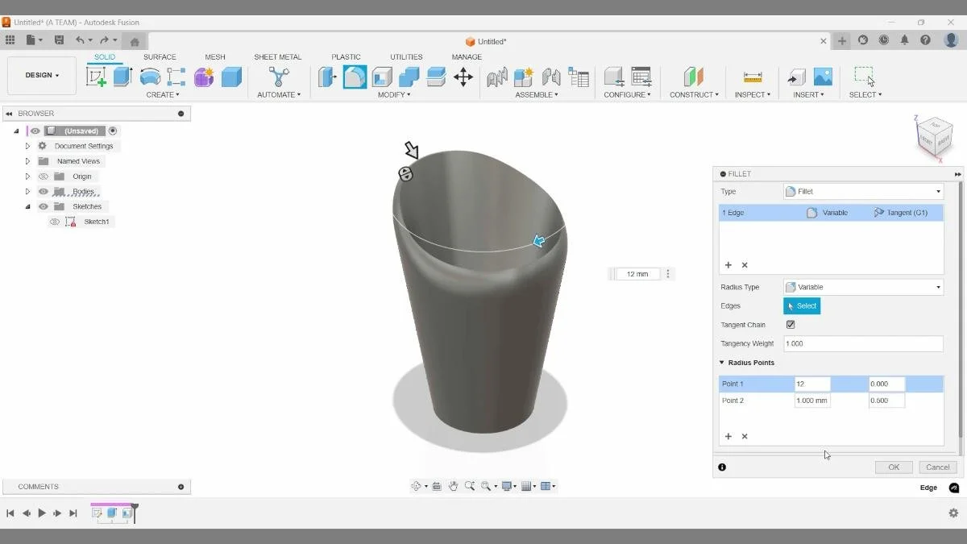Screen dimensions: 967x544
Task: Open the SHEET METAL tab
Action: (278, 56)
